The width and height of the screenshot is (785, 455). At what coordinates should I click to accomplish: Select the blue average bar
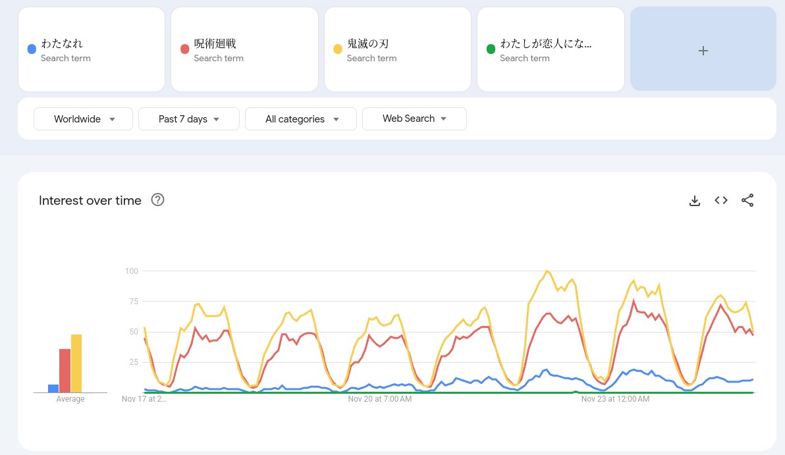point(53,388)
